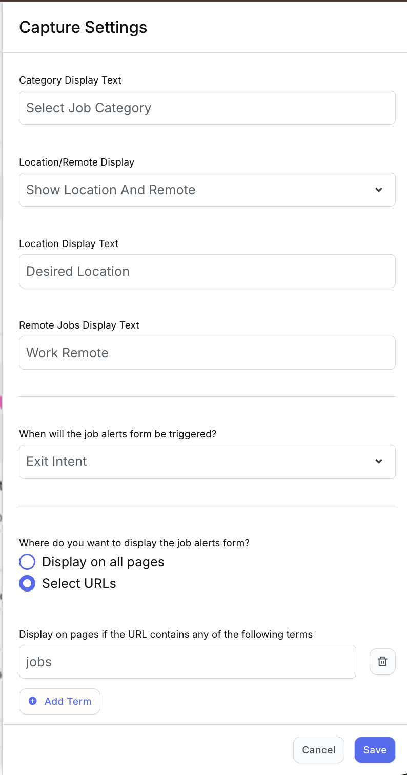Click the trash icon beside jobs term

coord(382,661)
